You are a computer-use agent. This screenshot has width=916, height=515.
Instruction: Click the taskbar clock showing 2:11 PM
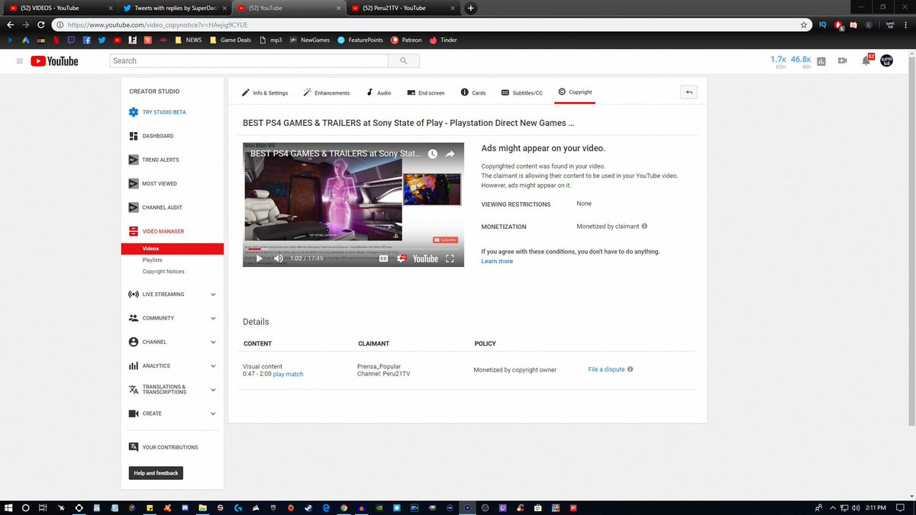[x=875, y=507]
